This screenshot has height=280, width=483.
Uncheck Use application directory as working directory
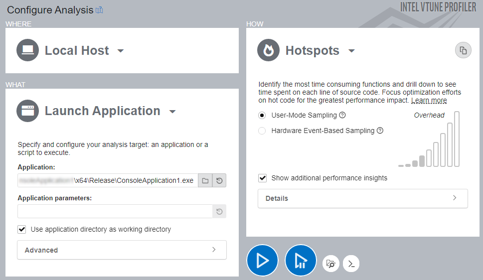(x=22, y=229)
